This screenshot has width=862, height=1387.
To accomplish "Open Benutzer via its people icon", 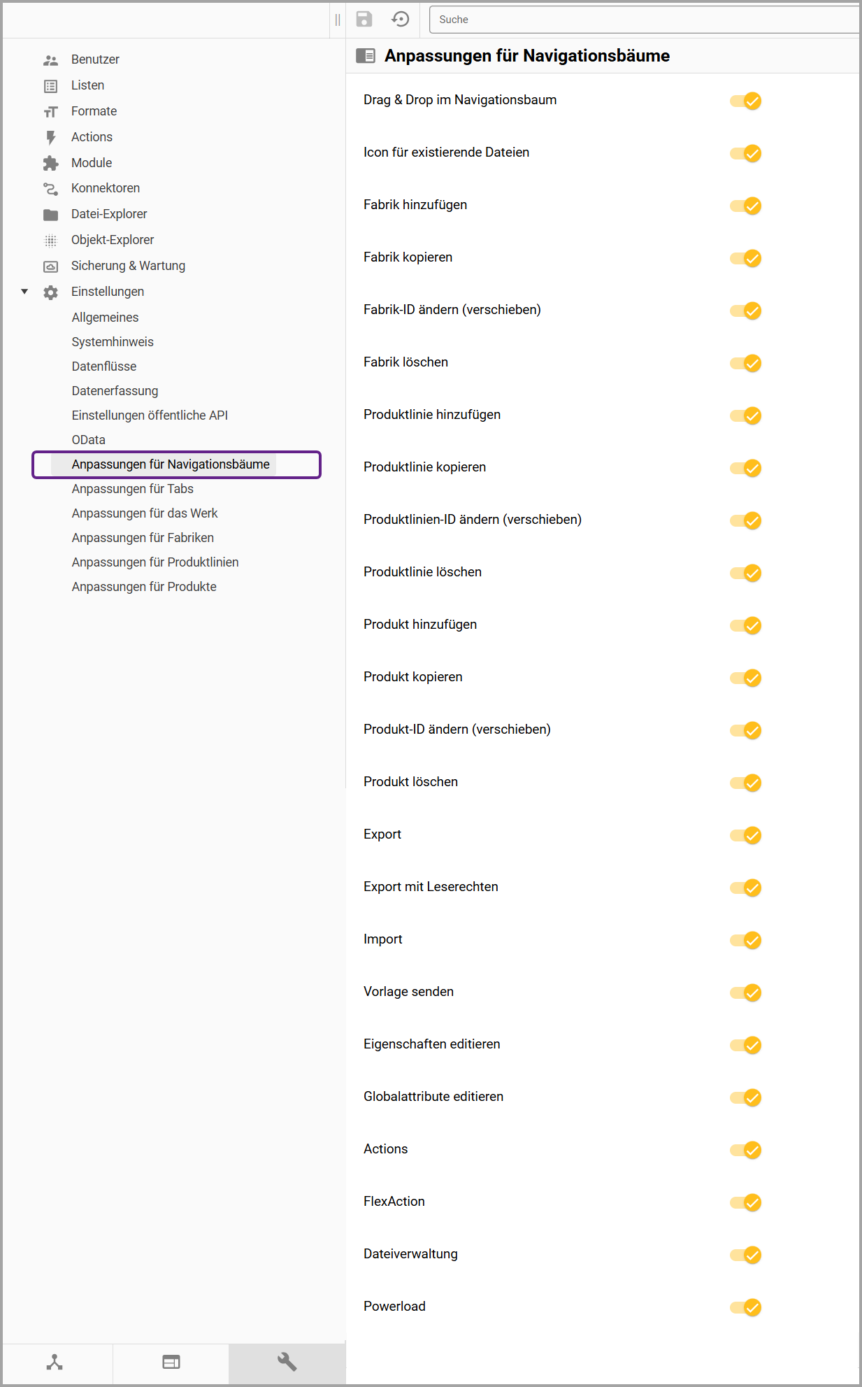I will pyautogui.click(x=50, y=60).
